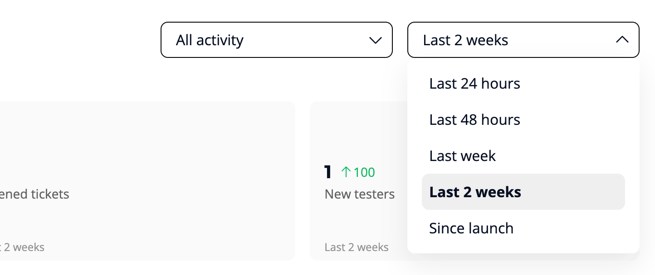Click the All activity text label

click(210, 40)
